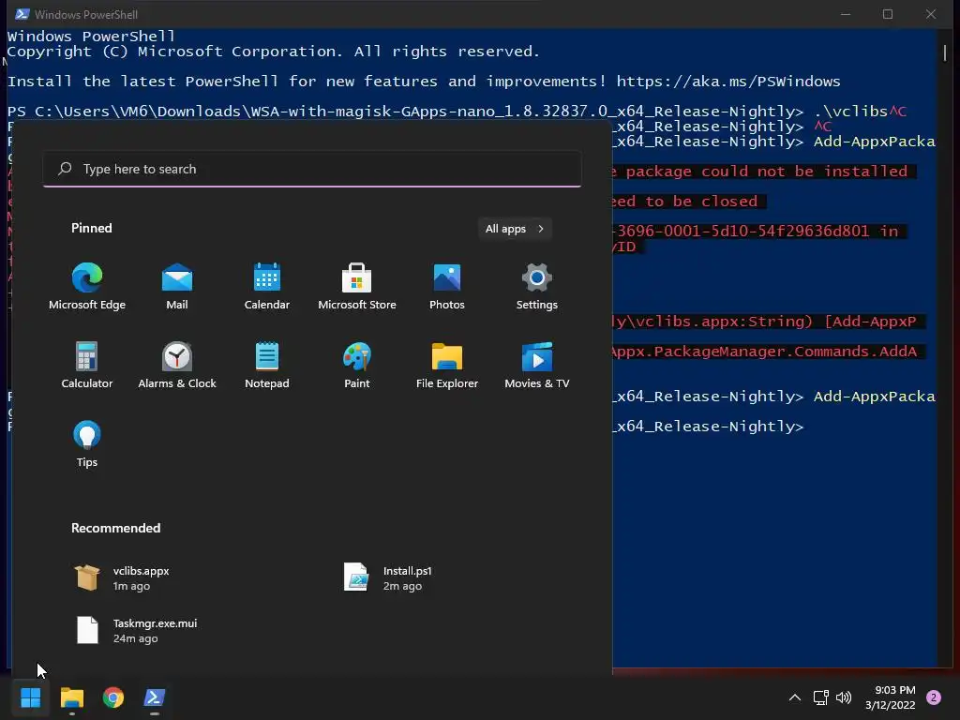Click the Windows Start button on taskbar
The width and height of the screenshot is (960, 720).
(x=31, y=697)
